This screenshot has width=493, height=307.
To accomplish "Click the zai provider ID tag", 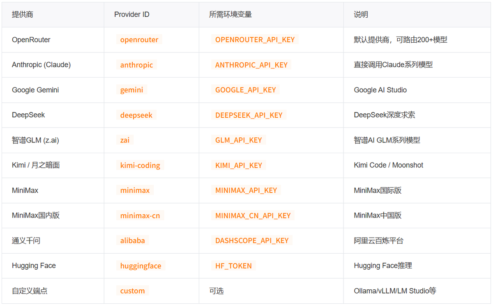I will coord(125,140).
